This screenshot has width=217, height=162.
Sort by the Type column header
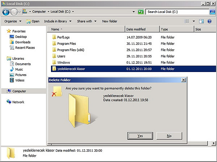176,29
